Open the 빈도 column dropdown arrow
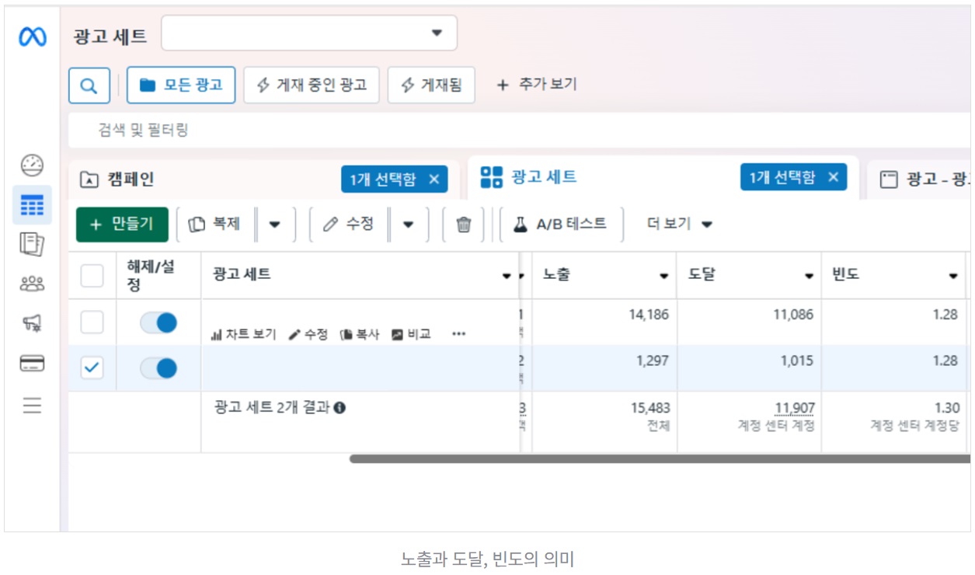The width and height of the screenshot is (975, 575). click(953, 276)
